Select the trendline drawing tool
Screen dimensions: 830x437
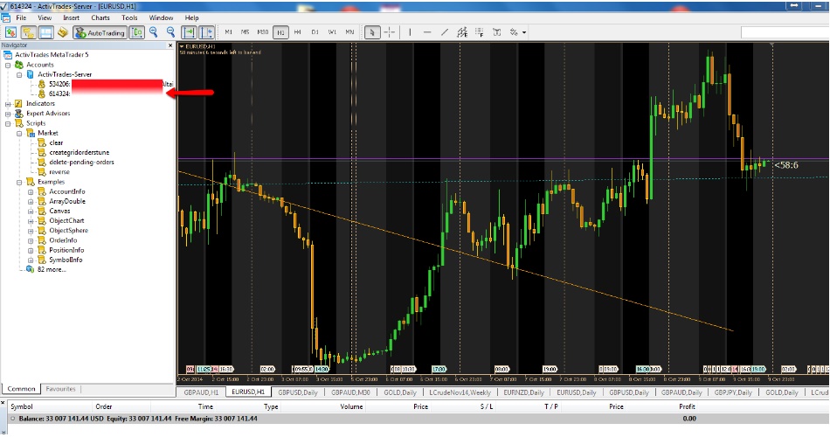tap(444, 32)
